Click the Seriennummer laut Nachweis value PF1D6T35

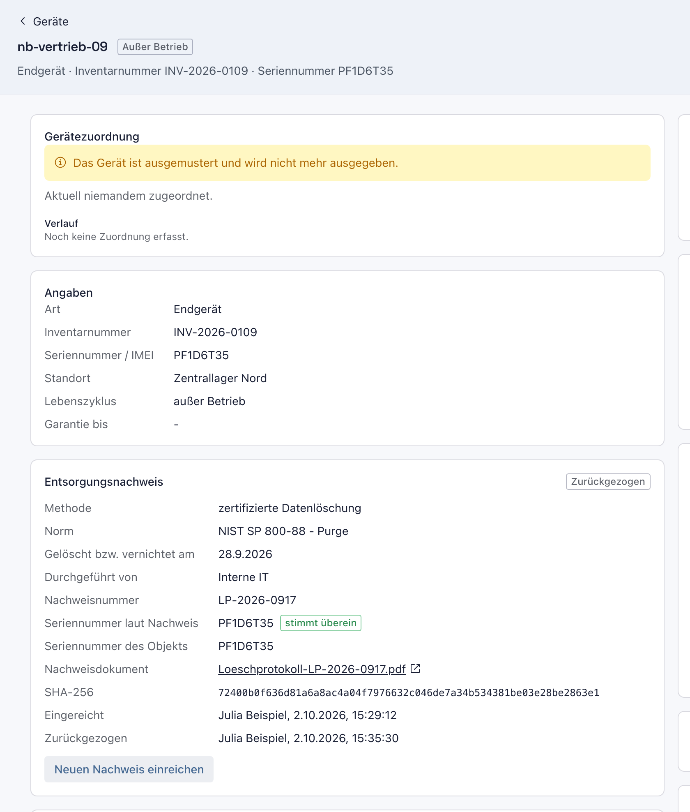[246, 623]
